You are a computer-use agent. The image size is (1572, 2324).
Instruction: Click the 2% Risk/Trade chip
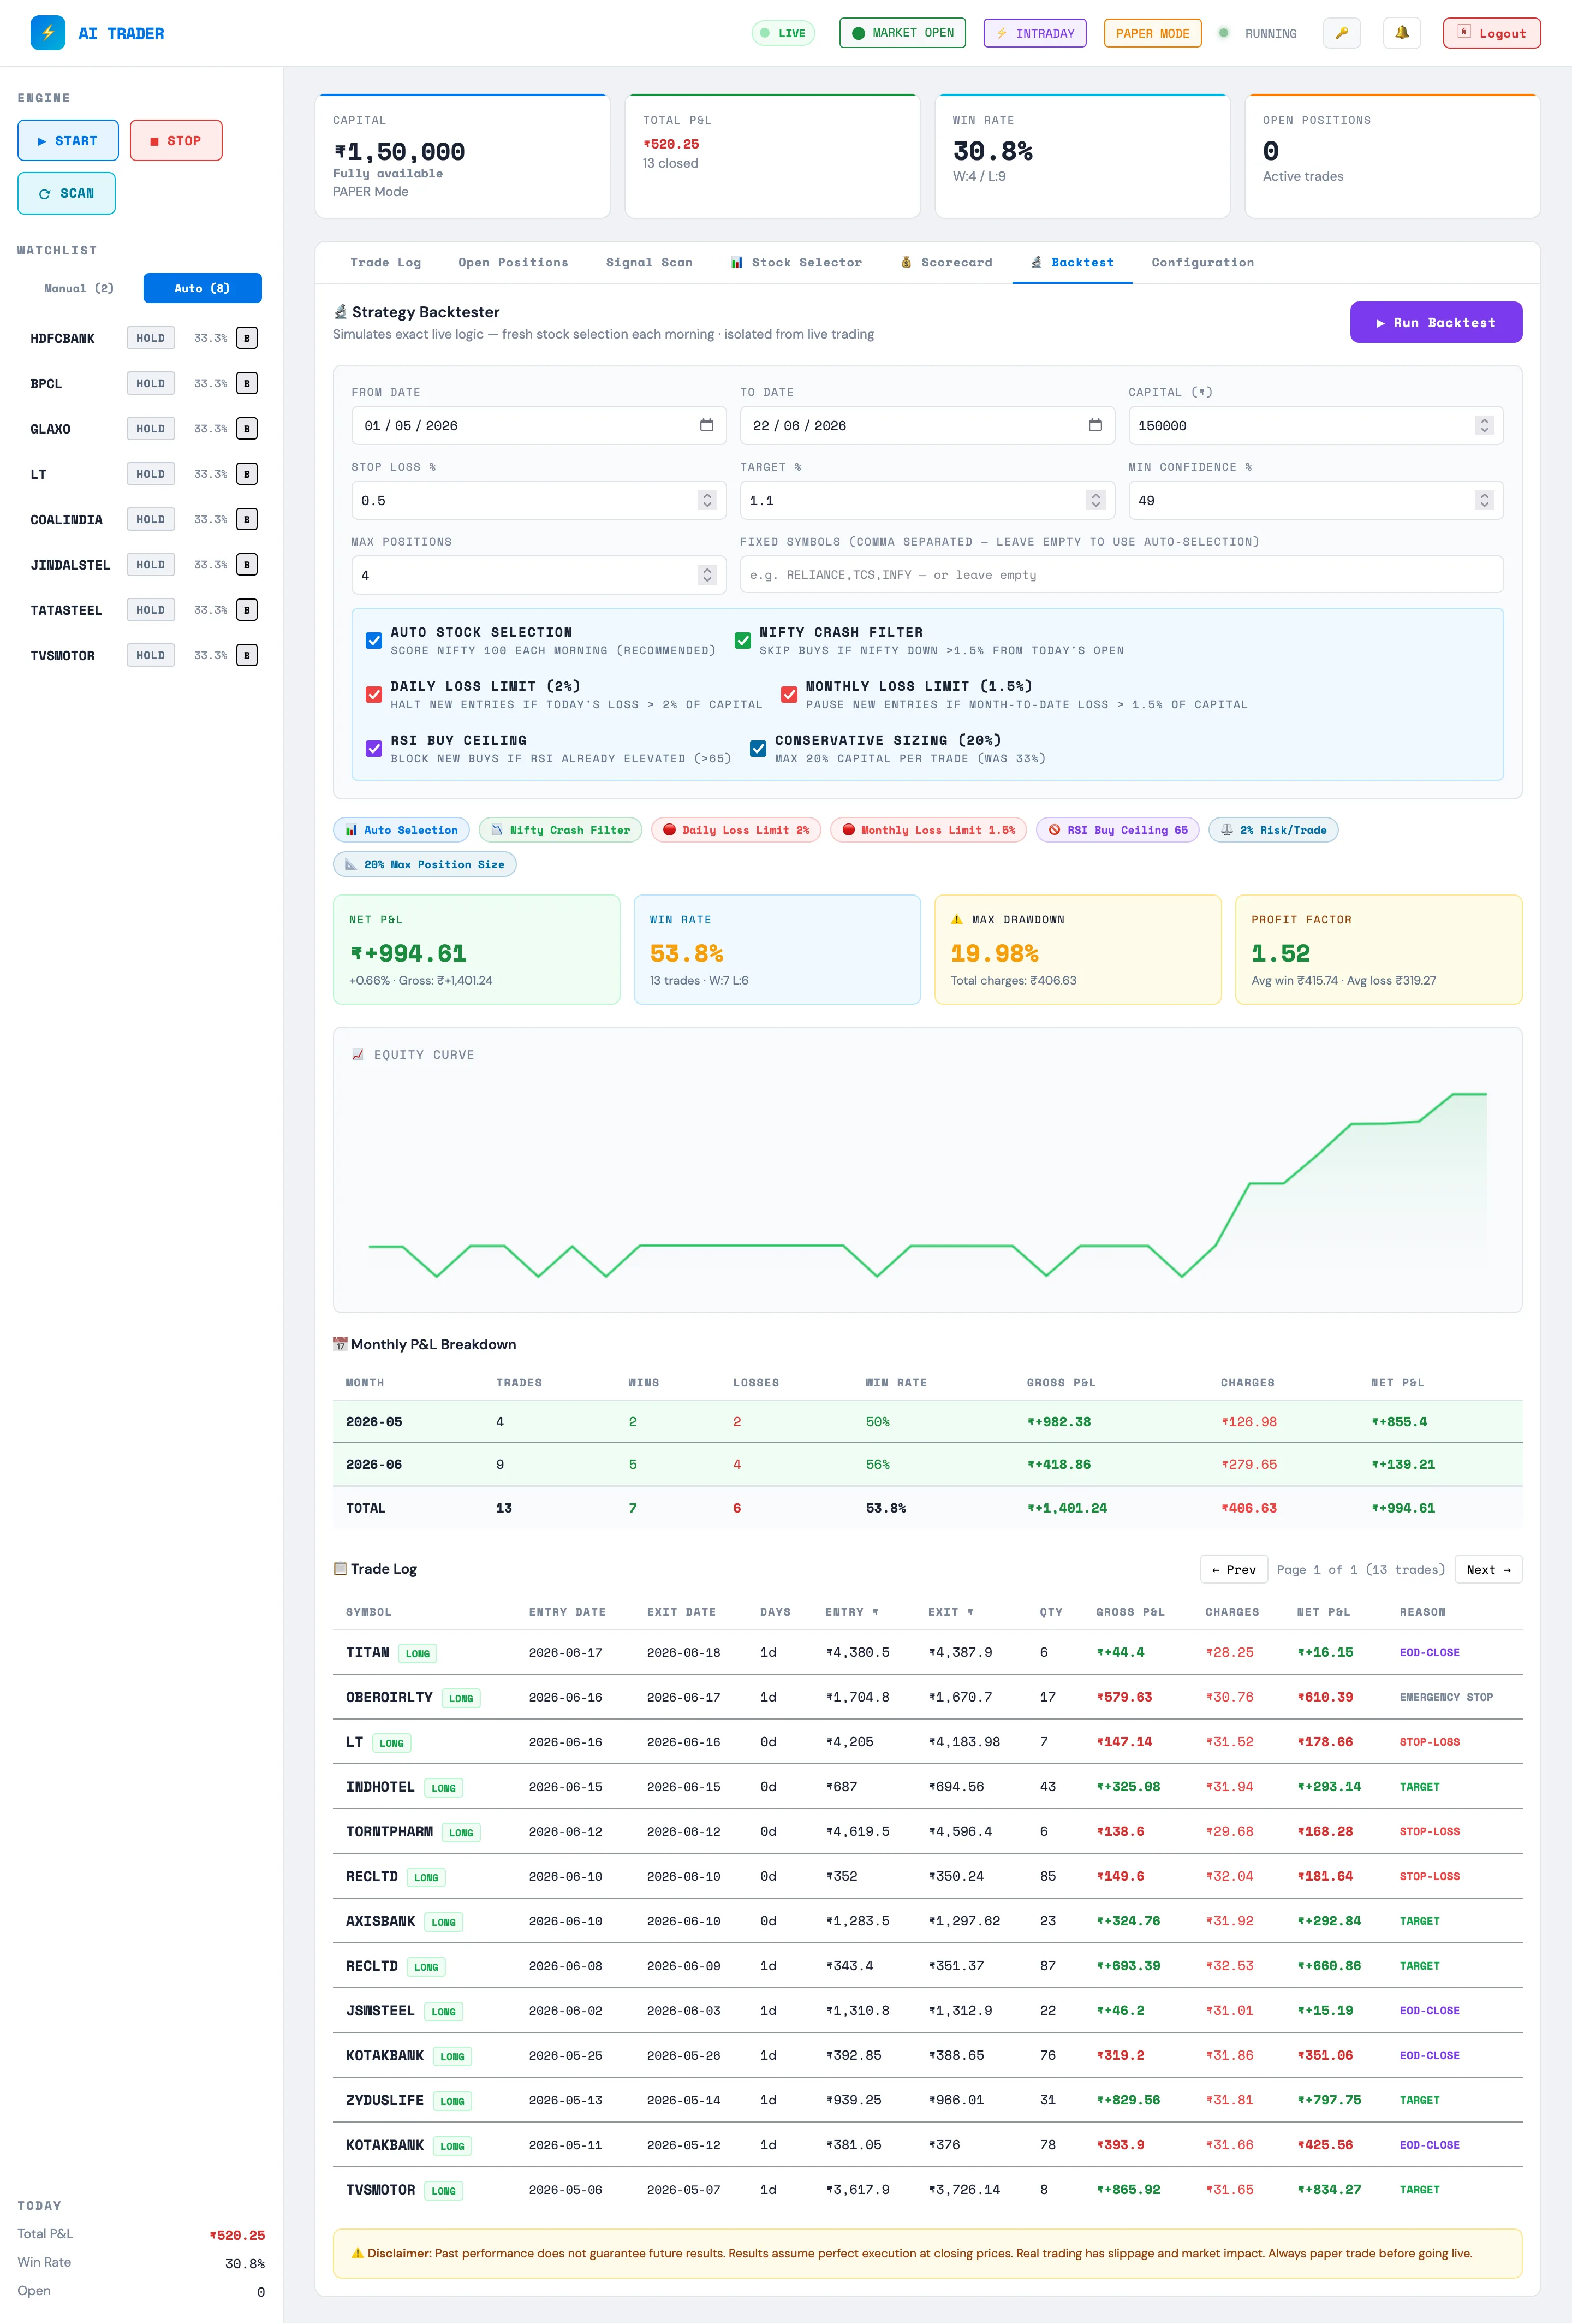[x=1273, y=830]
